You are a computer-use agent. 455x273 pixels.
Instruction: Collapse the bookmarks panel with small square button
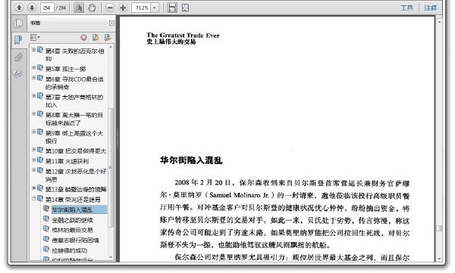[111, 23]
